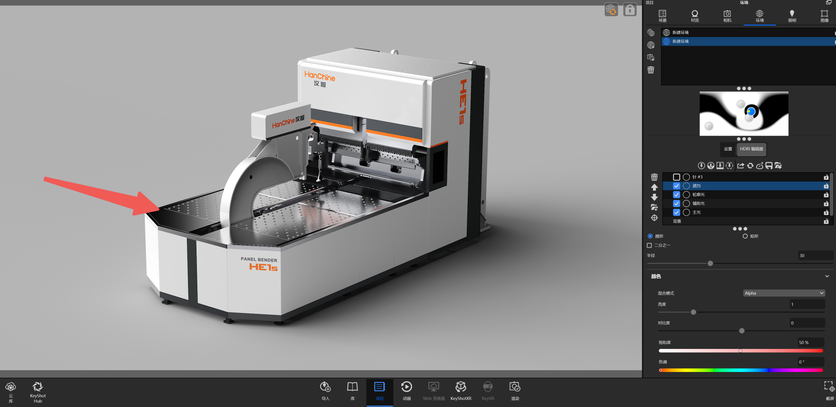The width and height of the screenshot is (836, 407).
Task: Open the KeyShotXR tool
Action: (x=461, y=391)
